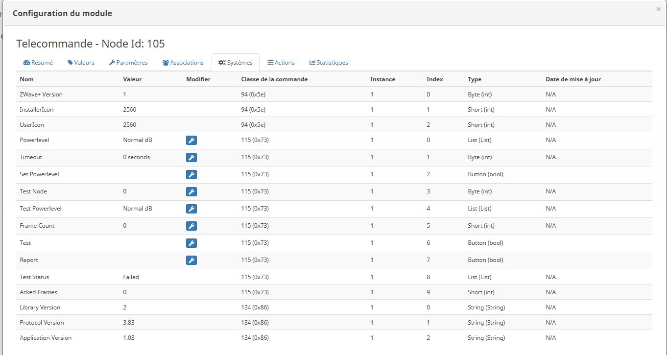Click the Report row name

(x=29, y=260)
